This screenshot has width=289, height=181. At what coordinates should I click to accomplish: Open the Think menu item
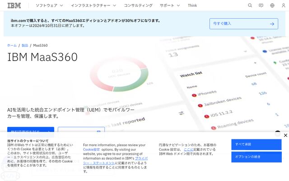[192, 5]
